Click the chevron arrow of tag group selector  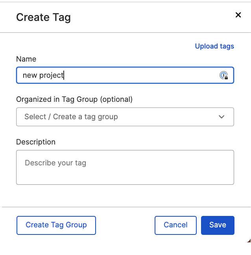[x=221, y=117]
